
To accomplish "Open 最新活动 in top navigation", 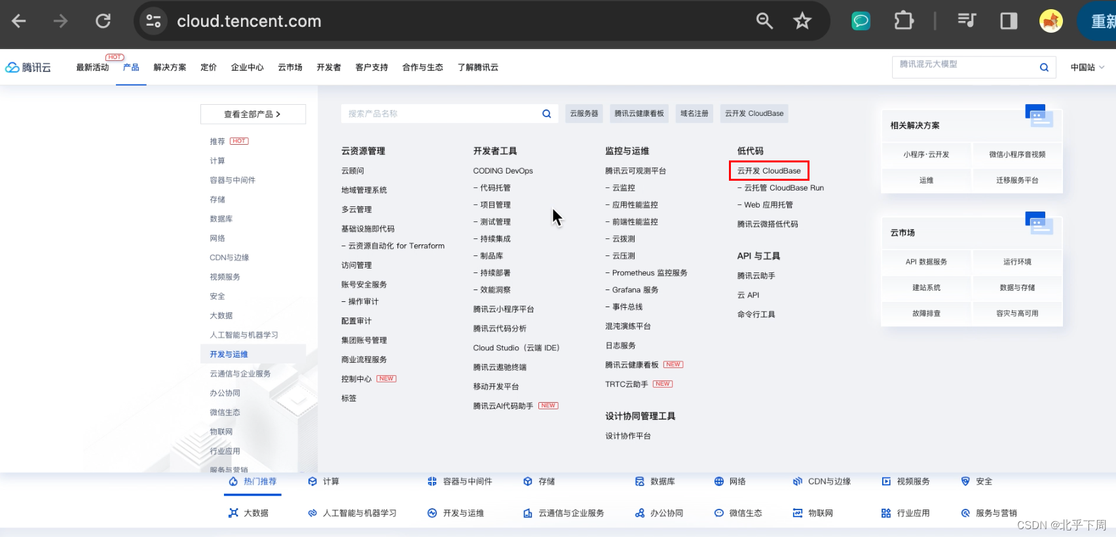I will tap(92, 67).
